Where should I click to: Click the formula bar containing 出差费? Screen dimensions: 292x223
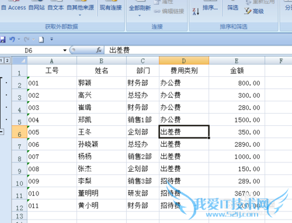[x=198, y=50]
